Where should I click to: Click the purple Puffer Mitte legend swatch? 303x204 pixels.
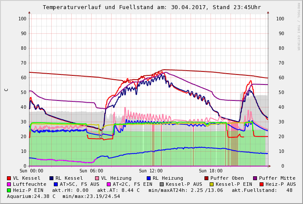coord(255,178)
